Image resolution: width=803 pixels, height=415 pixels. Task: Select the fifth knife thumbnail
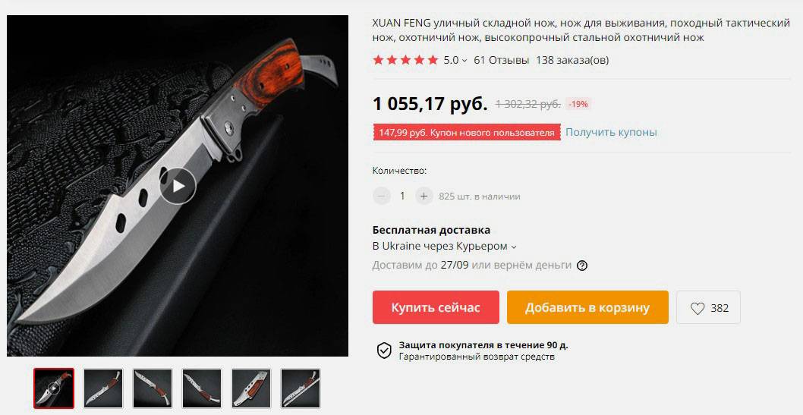click(x=251, y=388)
